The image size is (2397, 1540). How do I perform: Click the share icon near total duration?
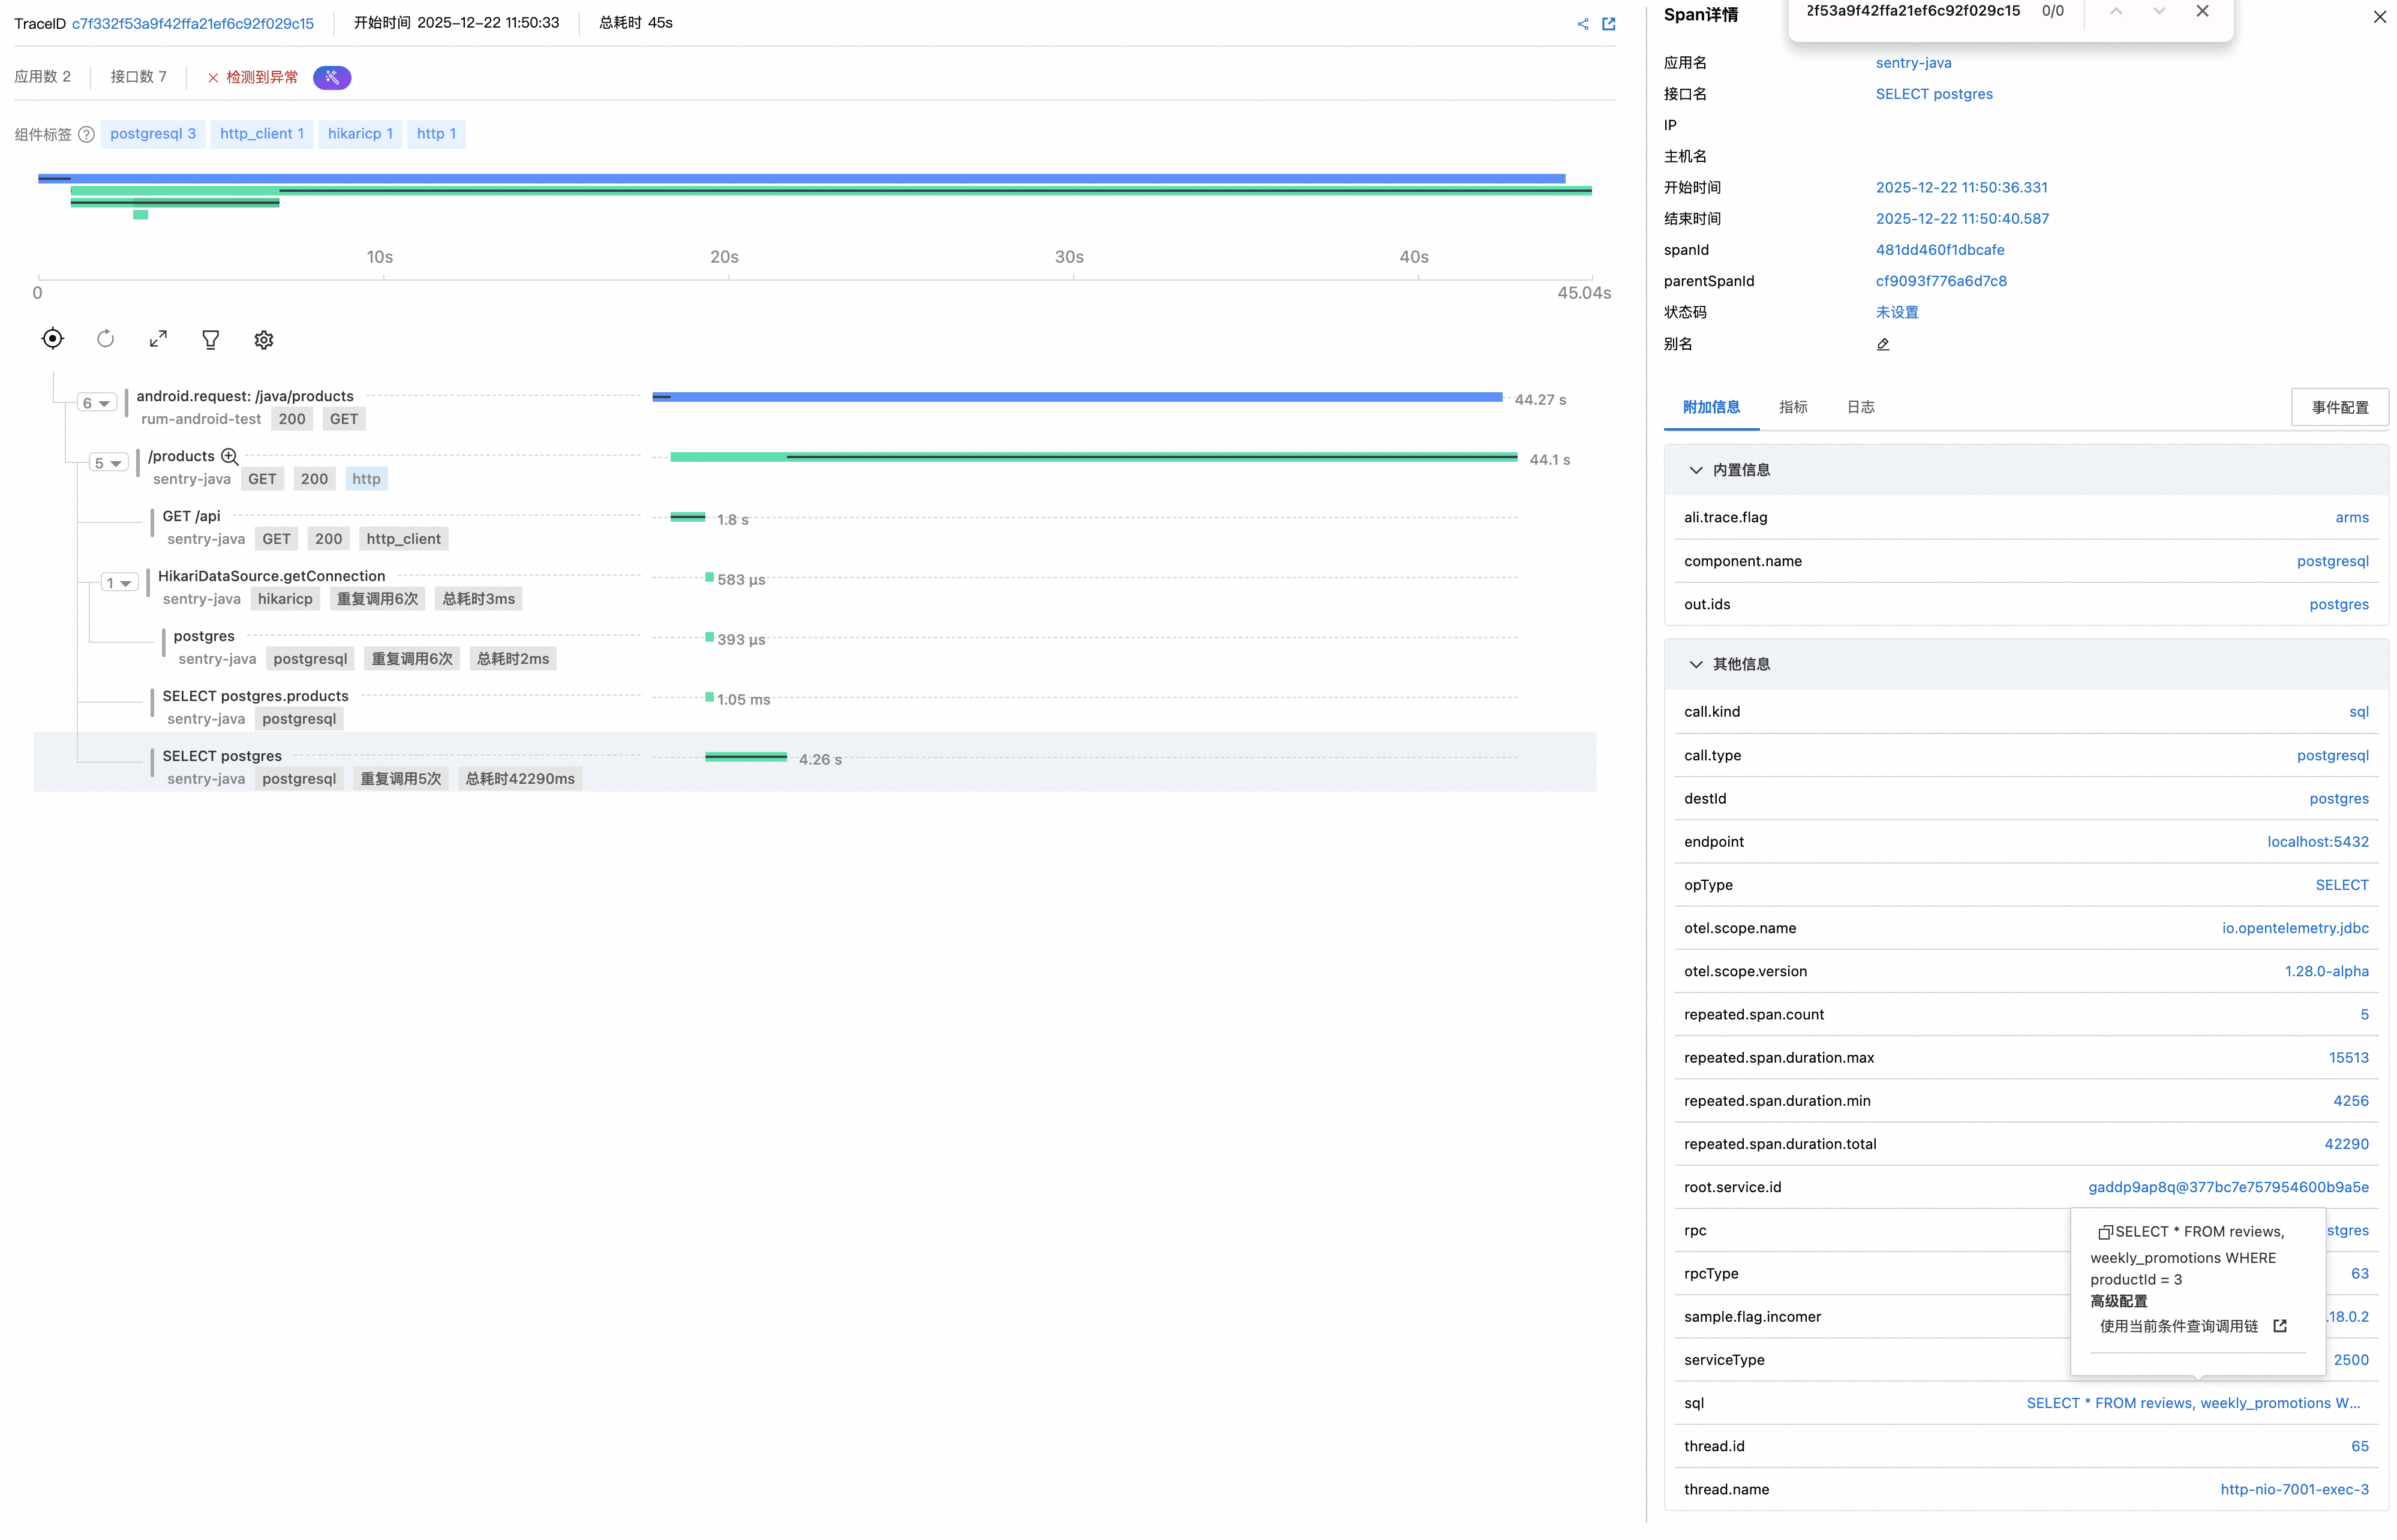[x=1582, y=24]
